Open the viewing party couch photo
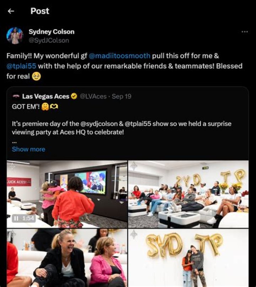Viewport: 256px width, 287px height. coord(188,194)
